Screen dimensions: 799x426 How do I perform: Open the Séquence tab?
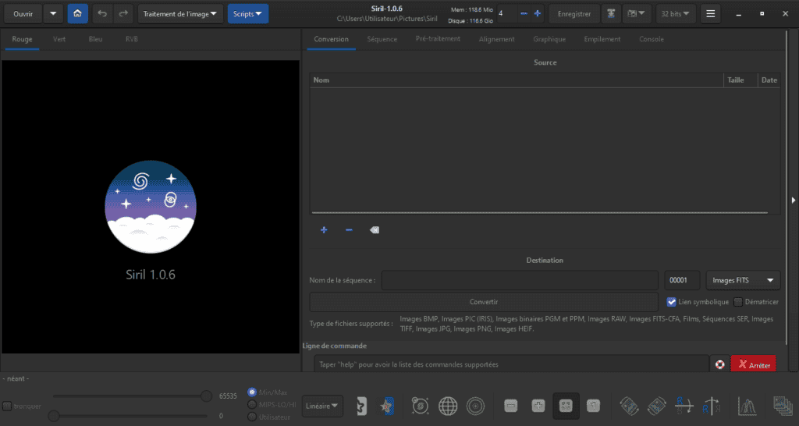[x=382, y=39]
